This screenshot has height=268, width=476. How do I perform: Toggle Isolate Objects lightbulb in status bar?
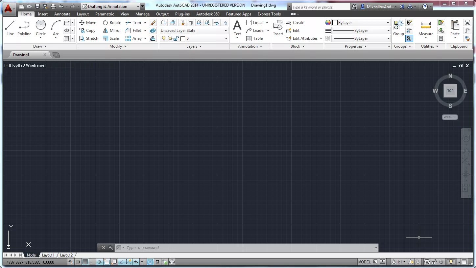pyautogui.click(x=452, y=262)
